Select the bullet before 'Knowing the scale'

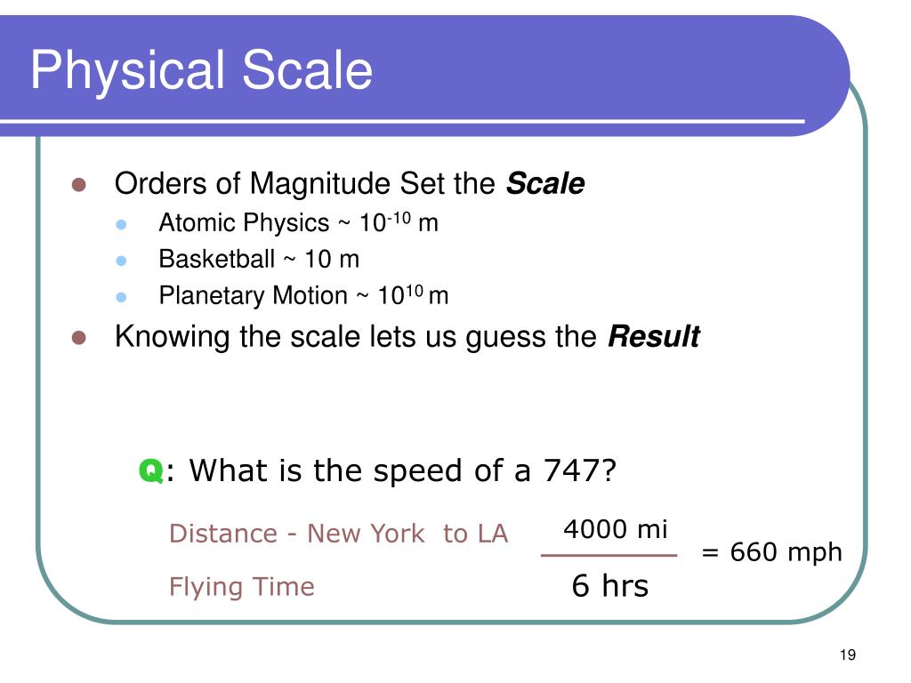coord(79,337)
